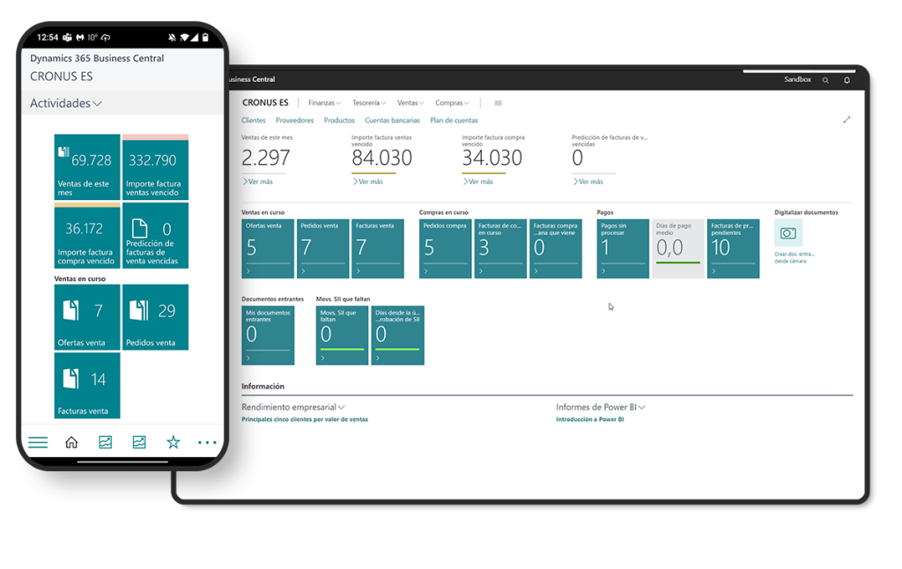Open the three-dots more options on phone
The width and height of the screenshot is (902, 569).
(x=207, y=442)
